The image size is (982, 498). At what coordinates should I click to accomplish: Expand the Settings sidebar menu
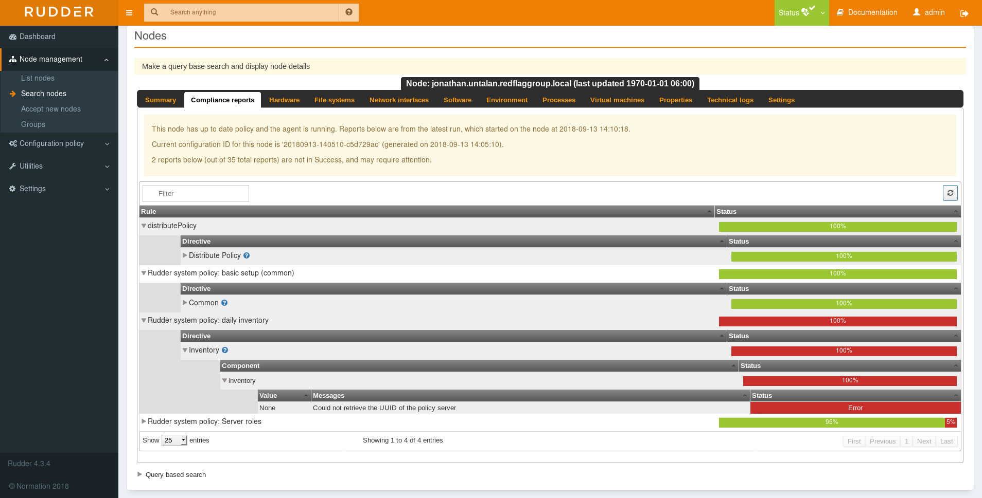tap(59, 189)
